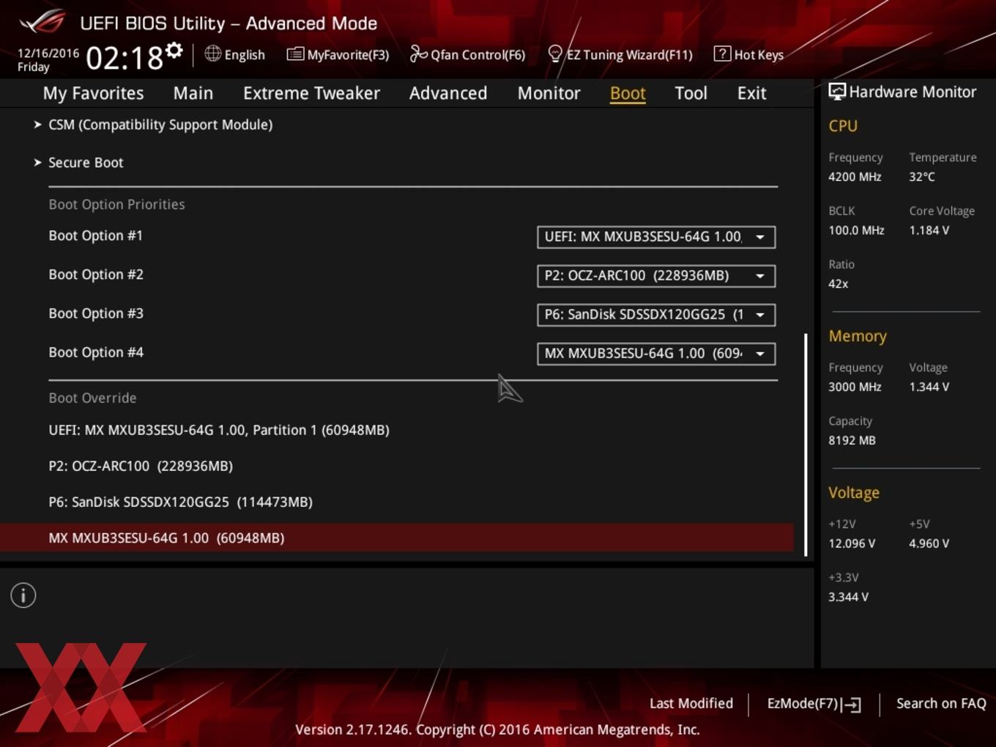
Task: Click Boot Override heading
Action: click(x=92, y=398)
